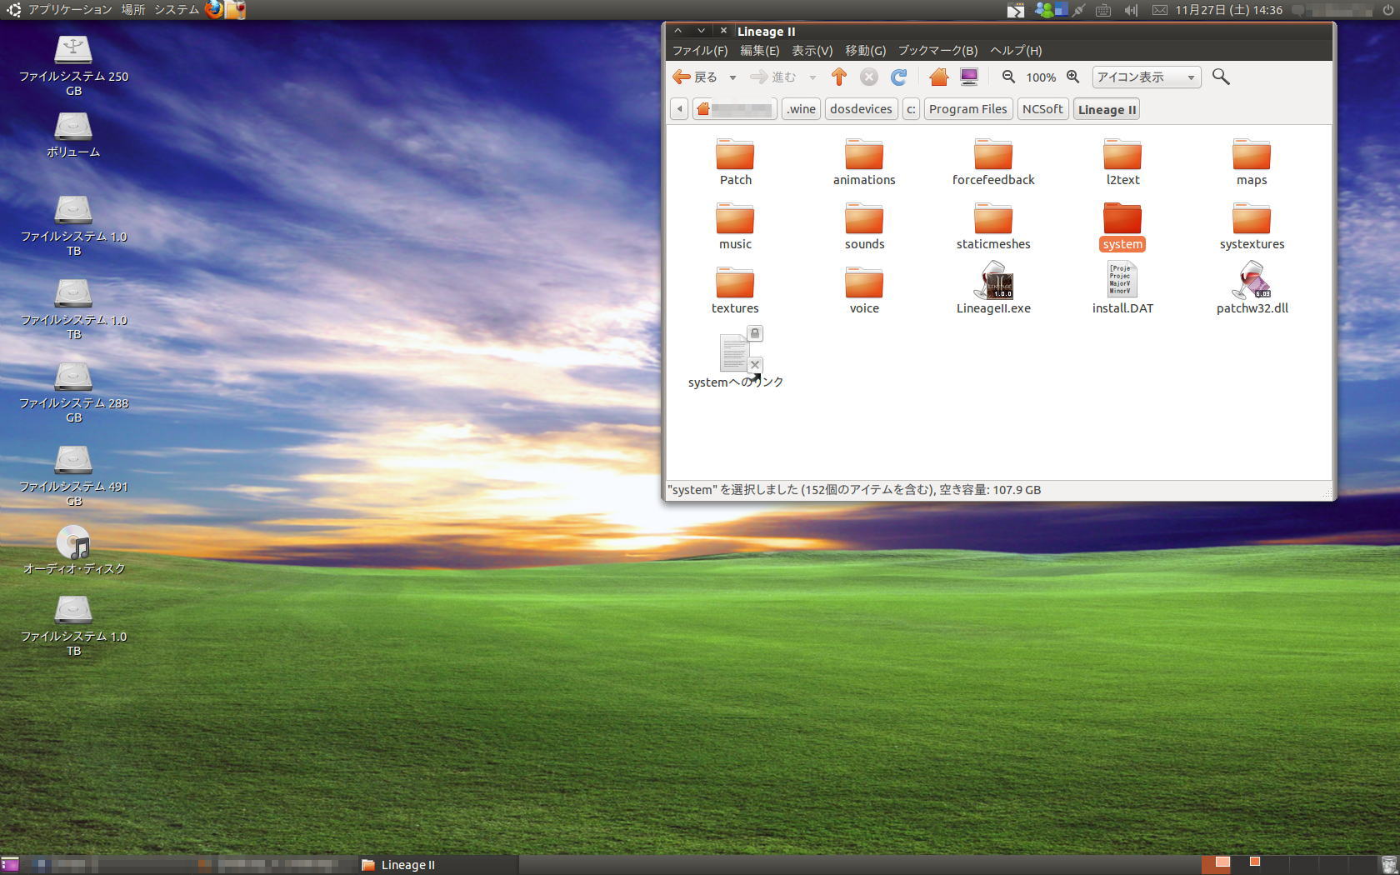
Task: Open the ファイルシステム 250 GB desktop drive
Action: pyautogui.click(x=73, y=66)
